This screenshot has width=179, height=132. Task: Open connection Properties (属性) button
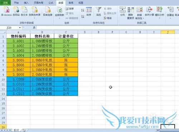pos(69,13)
